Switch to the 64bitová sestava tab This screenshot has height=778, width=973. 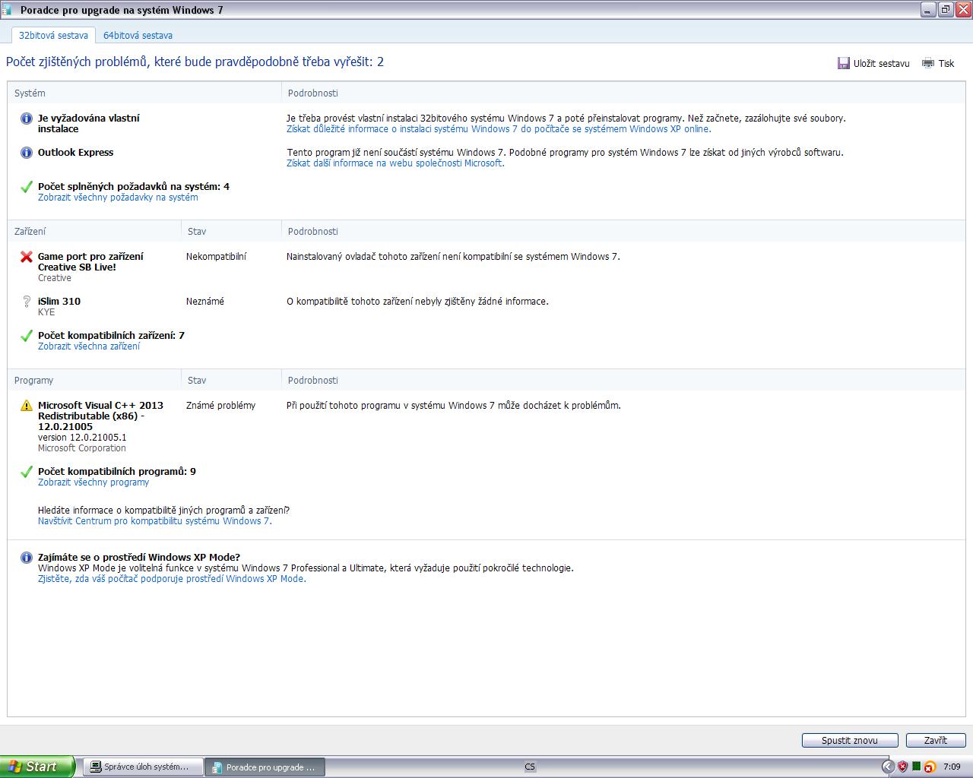(x=138, y=36)
